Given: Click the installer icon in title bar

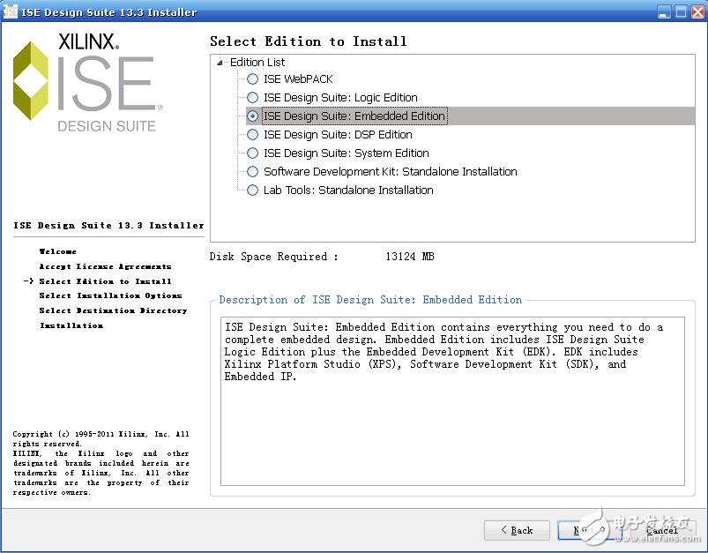Looking at the screenshot, I should coord(10,11).
